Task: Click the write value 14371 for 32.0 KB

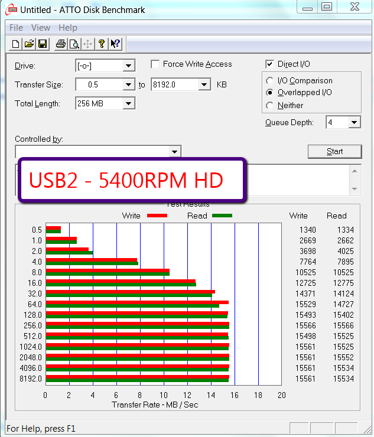Action: tap(305, 293)
